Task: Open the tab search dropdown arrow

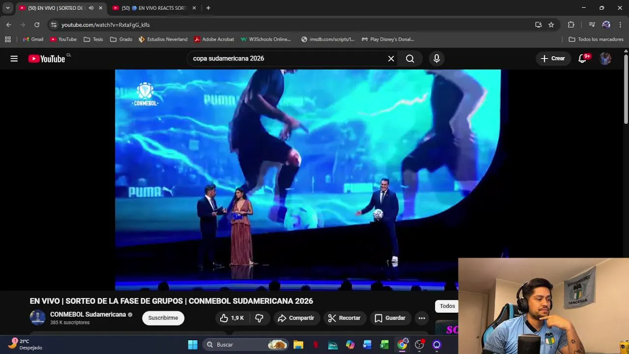Action: tap(7, 8)
